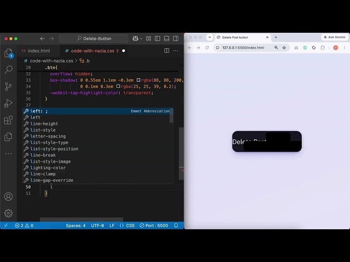Click the copy-pages icon below Extensions

click(x=9, y=137)
